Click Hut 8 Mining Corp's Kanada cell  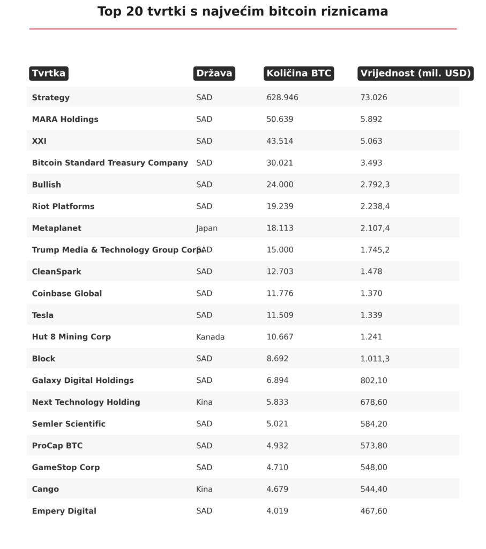pyautogui.click(x=210, y=337)
